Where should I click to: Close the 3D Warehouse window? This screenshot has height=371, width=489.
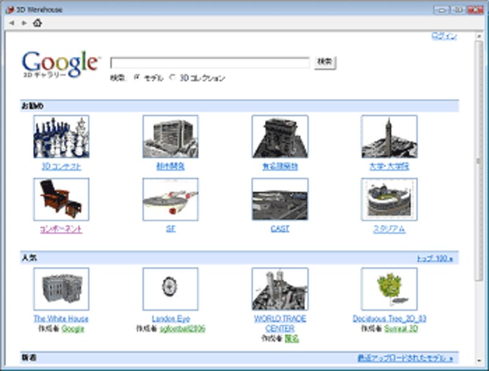point(475,10)
